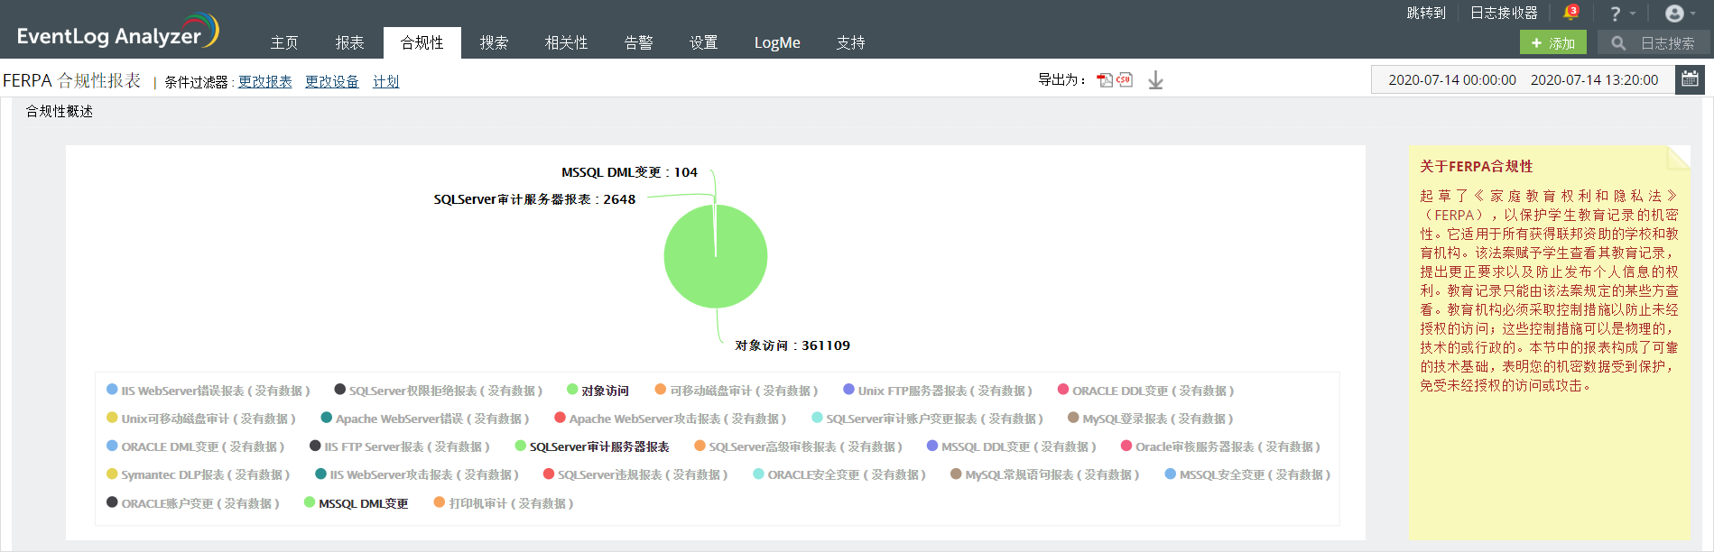Screen dimensions: 1714x552
Task: Select the 合规性 tab
Action: (x=422, y=42)
